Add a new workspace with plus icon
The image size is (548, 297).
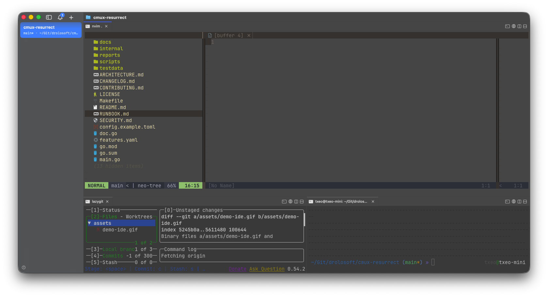pos(71,17)
